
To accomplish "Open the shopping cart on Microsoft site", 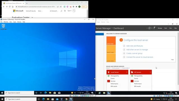I will click(65, 11).
